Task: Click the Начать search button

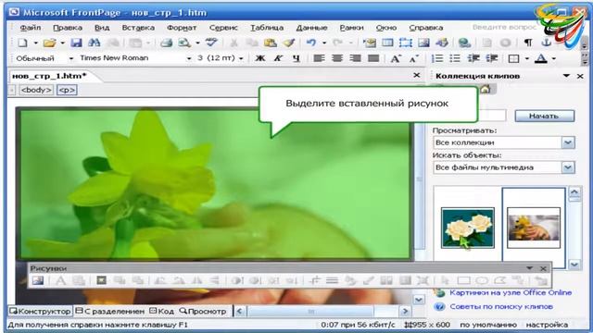Action: (x=544, y=116)
